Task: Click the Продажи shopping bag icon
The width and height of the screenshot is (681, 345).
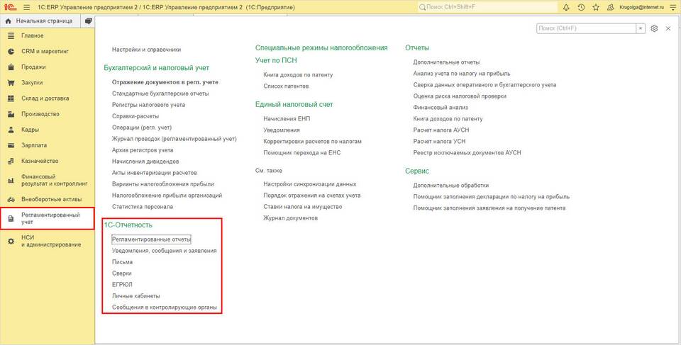Action: tap(12, 67)
